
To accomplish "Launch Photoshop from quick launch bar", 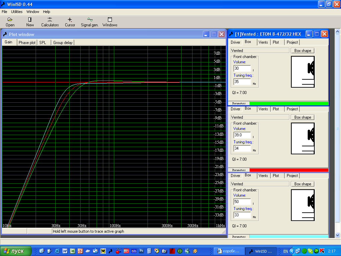I will tap(141, 251).
